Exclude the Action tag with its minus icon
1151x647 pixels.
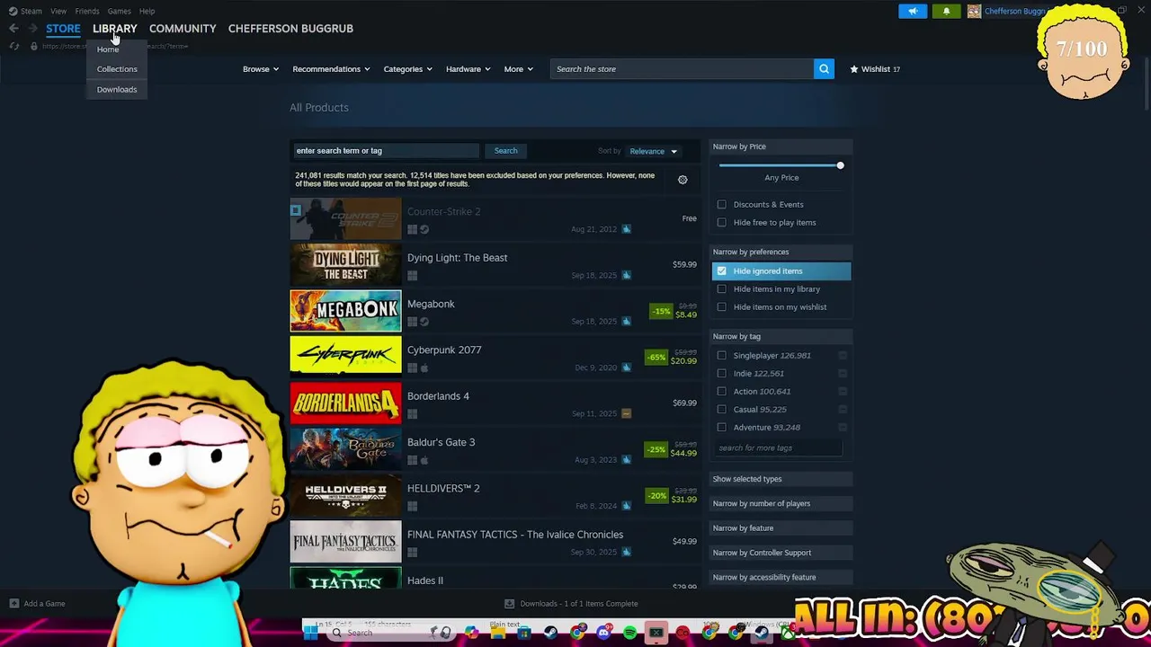843,392
